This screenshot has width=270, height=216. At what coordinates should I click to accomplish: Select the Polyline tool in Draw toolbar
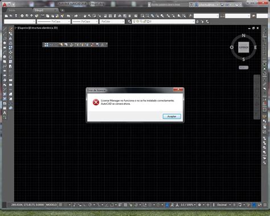[x=5, y=38]
